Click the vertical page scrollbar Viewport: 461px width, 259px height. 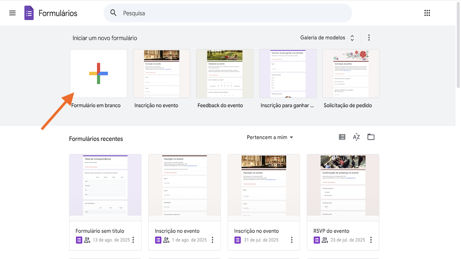click(458, 47)
